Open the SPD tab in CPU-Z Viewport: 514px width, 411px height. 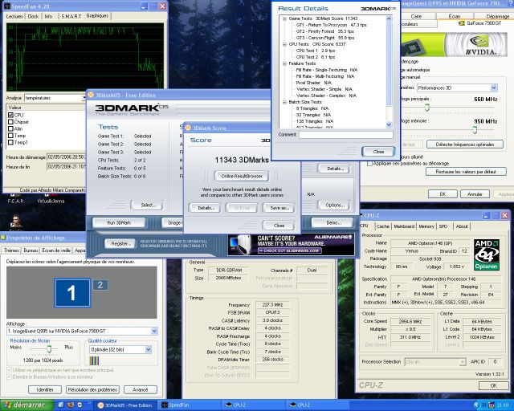click(x=443, y=226)
